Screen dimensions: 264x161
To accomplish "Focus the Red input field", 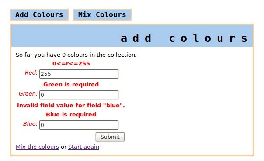I will click(79, 74).
